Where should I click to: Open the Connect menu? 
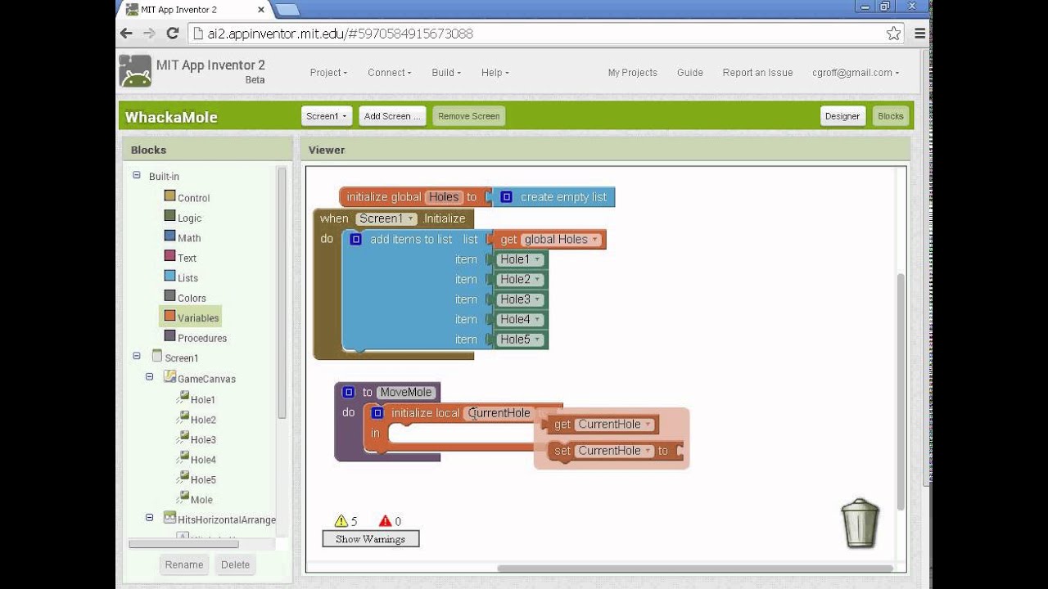389,73
